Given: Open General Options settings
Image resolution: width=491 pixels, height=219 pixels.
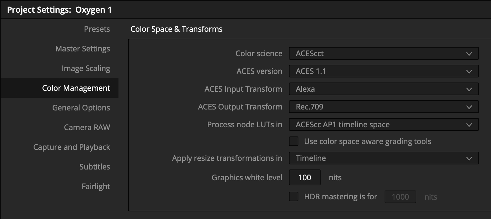Looking at the screenshot, I should (x=81, y=108).
